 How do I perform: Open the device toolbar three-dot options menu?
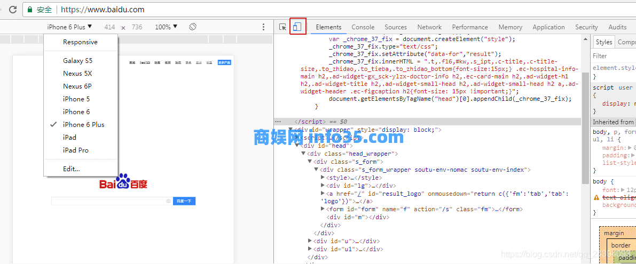point(263,27)
